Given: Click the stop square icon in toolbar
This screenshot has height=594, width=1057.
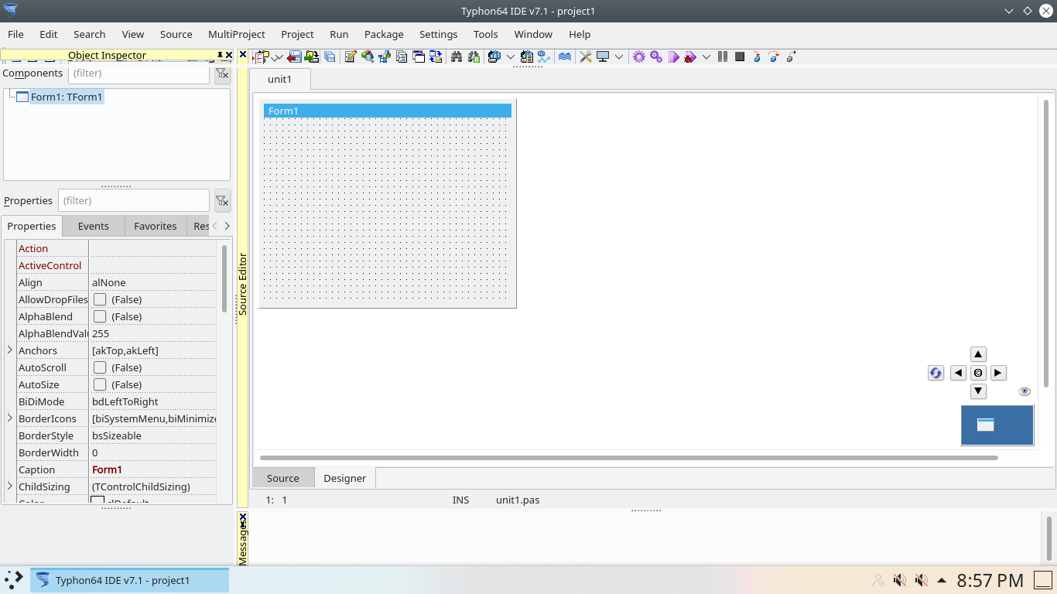Looking at the screenshot, I should pyautogui.click(x=740, y=56).
